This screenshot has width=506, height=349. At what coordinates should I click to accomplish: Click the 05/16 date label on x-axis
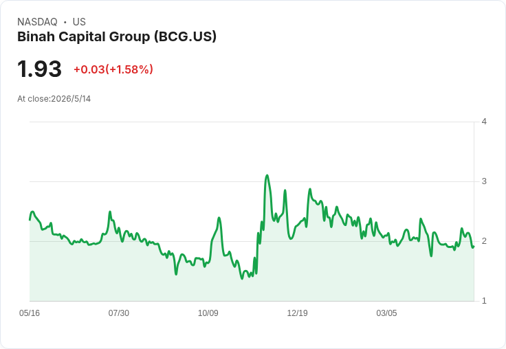click(30, 313)
